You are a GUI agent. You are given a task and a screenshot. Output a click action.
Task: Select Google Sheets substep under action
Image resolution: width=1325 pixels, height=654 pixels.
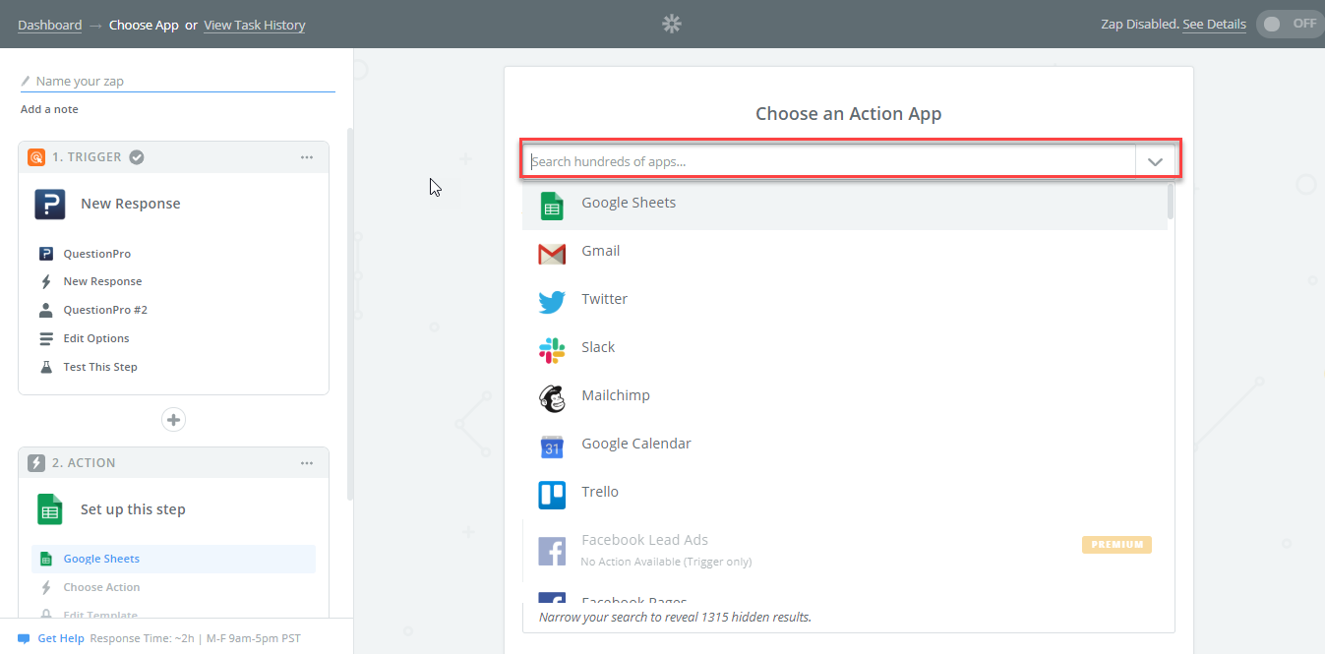[x=173, y=559]
